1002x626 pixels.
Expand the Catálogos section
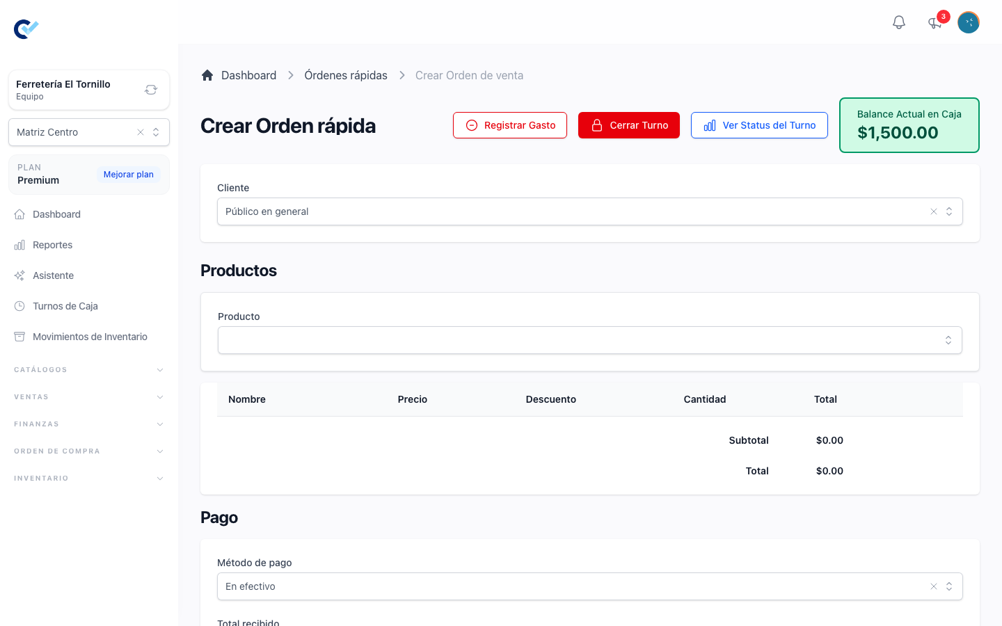(x=89, y=370)
